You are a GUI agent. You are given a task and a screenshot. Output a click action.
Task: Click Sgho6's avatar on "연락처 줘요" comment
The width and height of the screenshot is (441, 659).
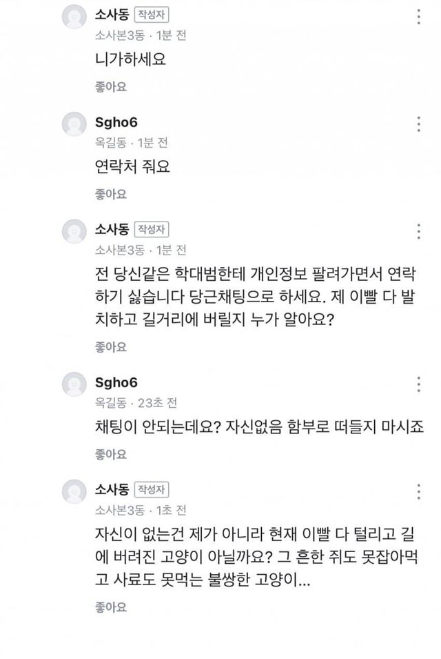(74, 126)
